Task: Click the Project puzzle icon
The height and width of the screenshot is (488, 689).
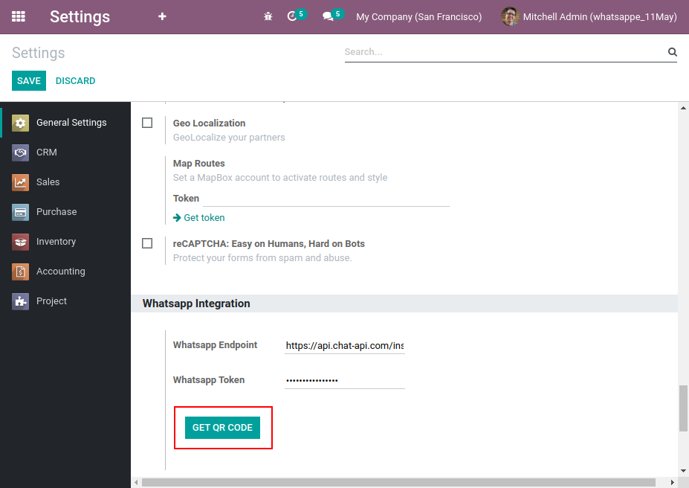Action: click(x=20, y=301)
